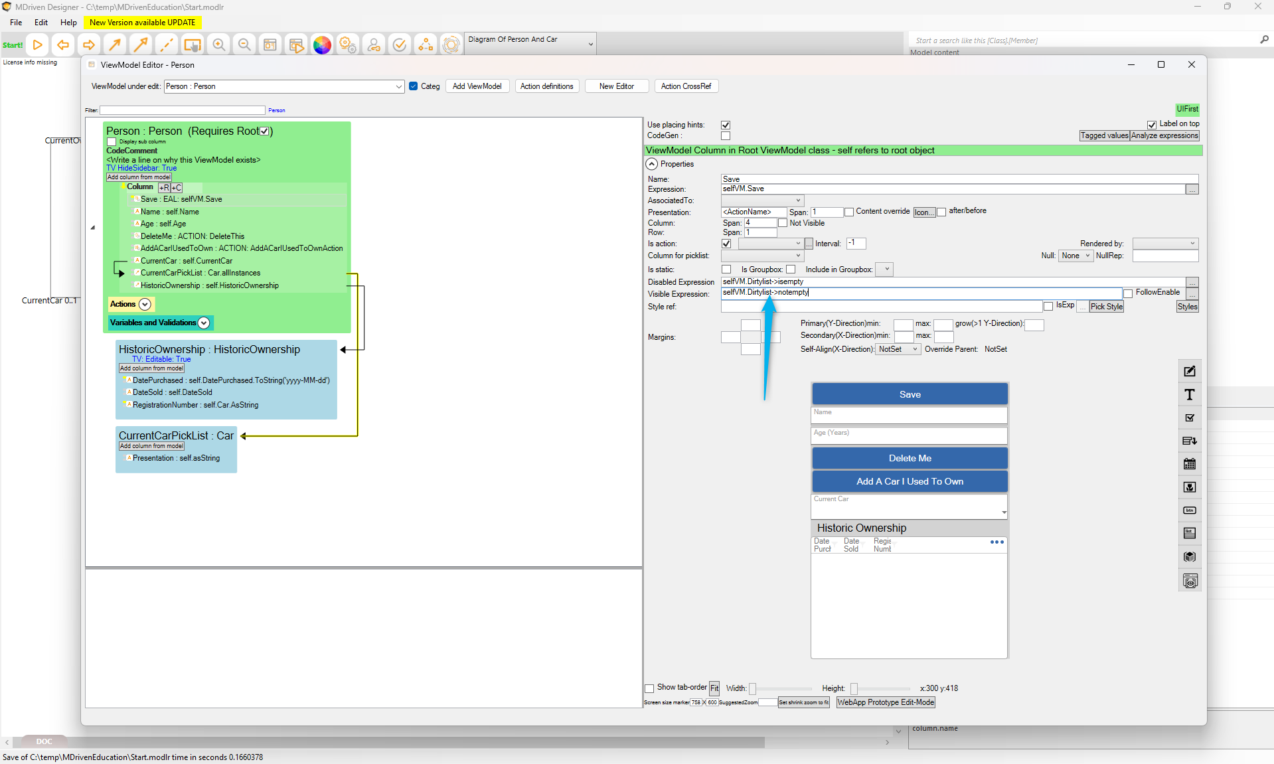The height and width of the screenshot is (764, 1274).
Task: Enable the Not Visible checkbox
Action: click(x=783, y=223)
